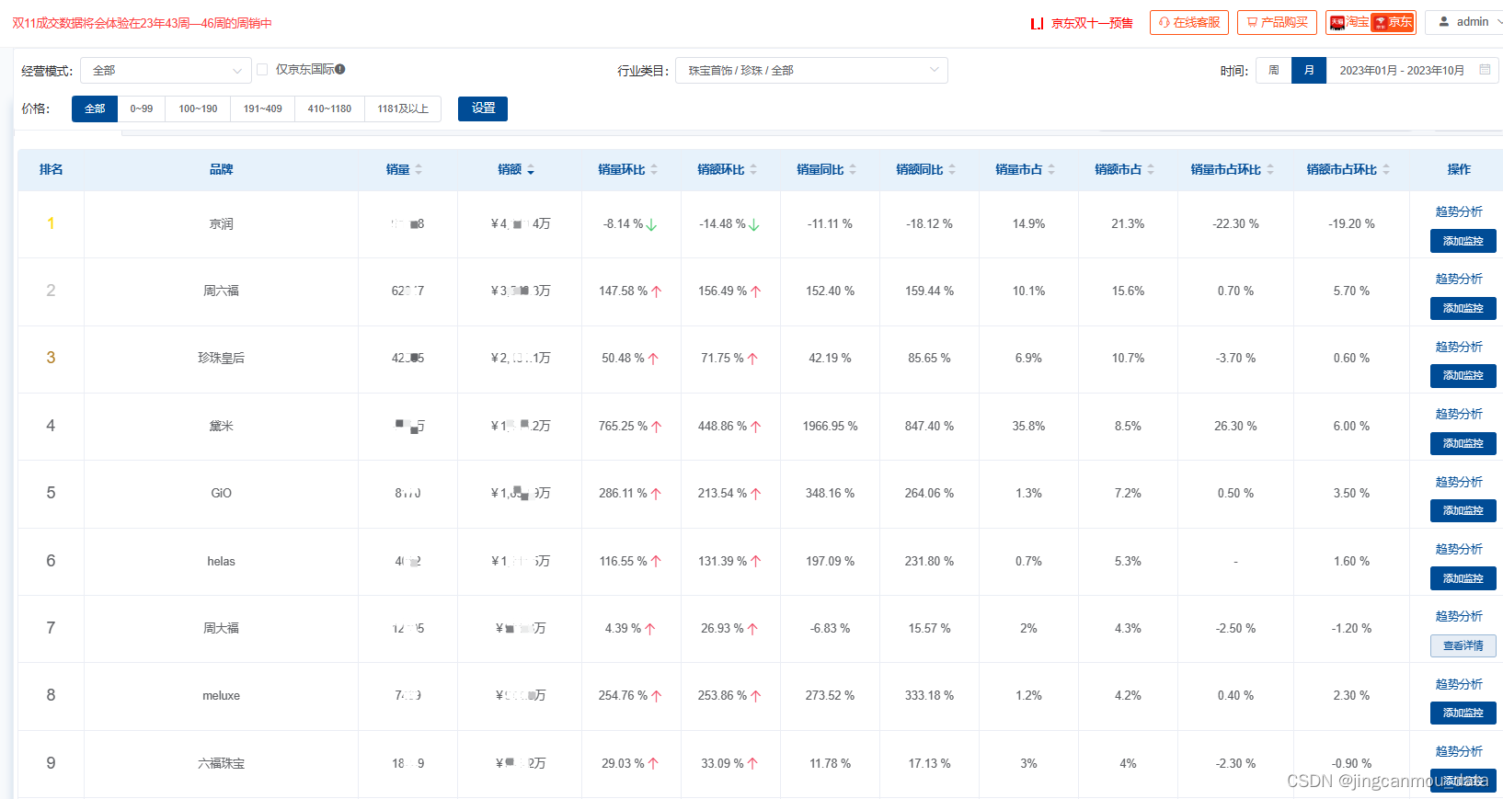Open 趋势分析 for 珍珠皇后 row
This screenshot has width=1503, height=799.
[1459, 347]
